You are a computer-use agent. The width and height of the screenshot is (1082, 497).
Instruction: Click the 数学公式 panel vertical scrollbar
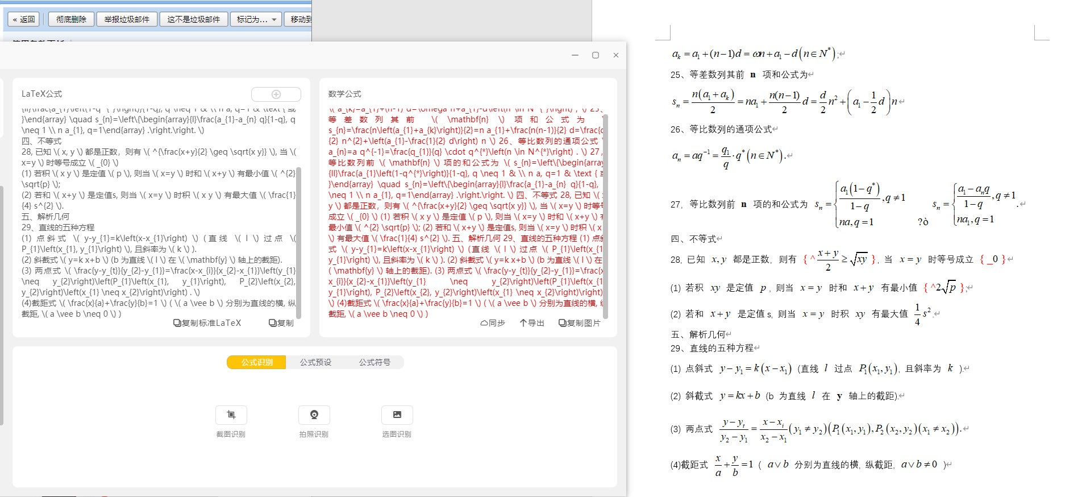605,216
